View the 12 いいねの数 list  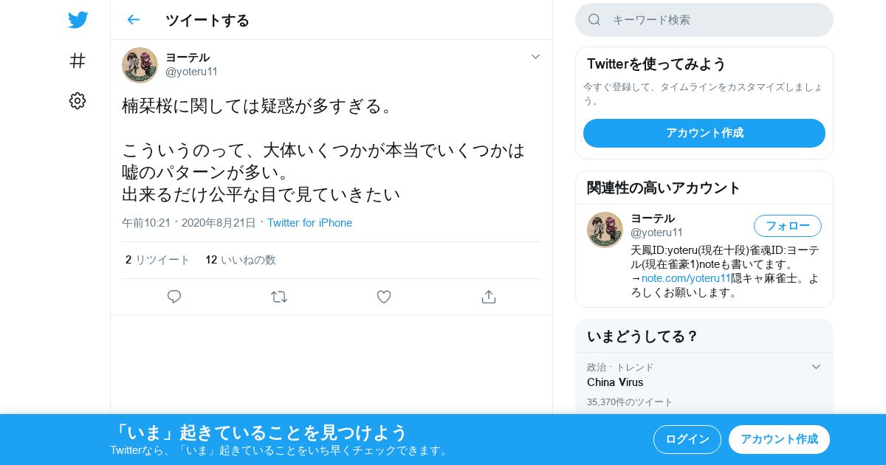[241, 260]
